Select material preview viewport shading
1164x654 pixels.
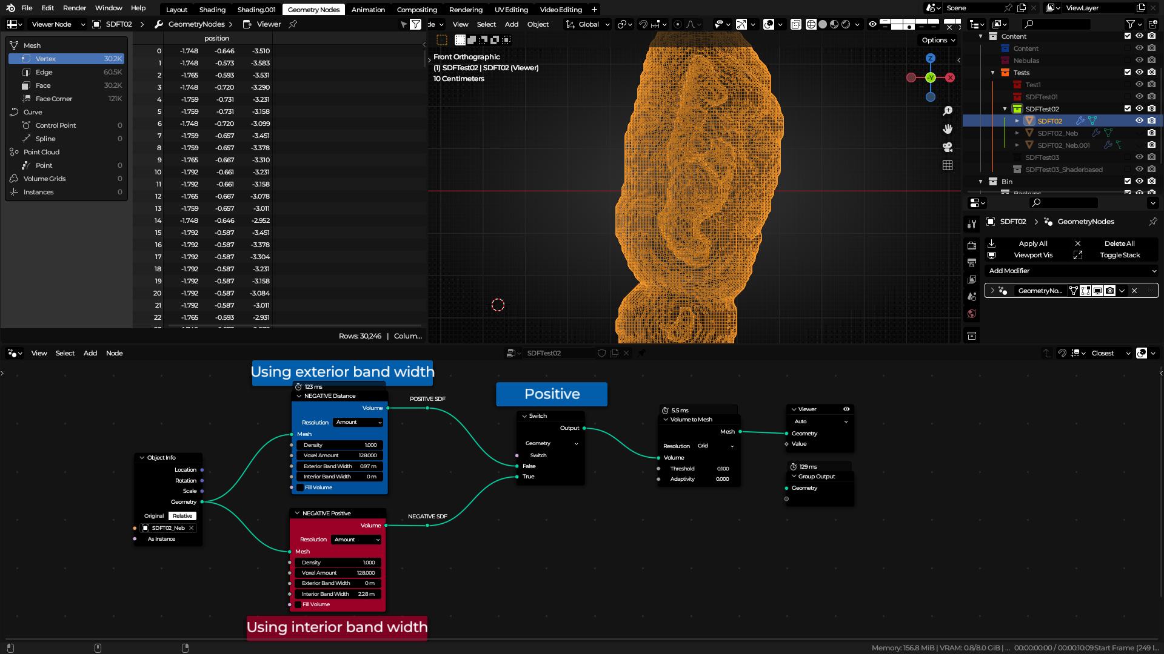834,24
